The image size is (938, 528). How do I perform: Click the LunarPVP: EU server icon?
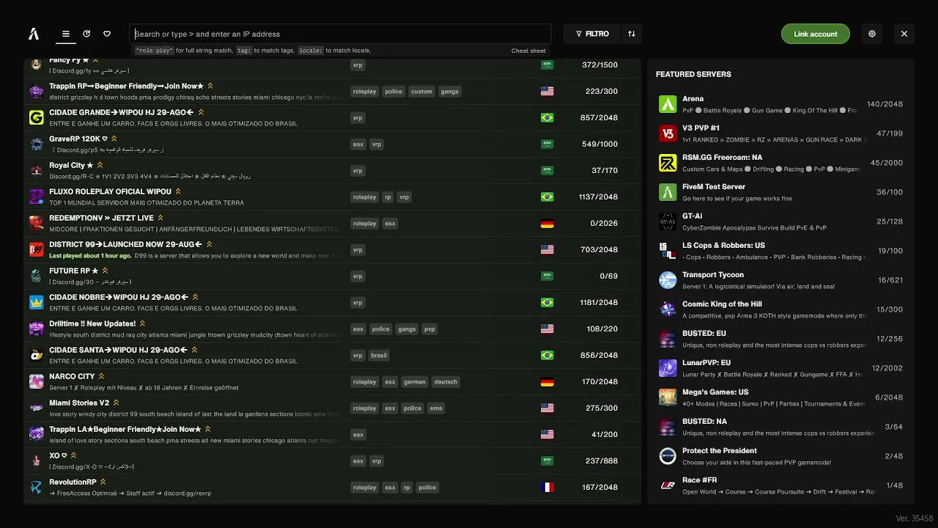[x=668, y=368]
